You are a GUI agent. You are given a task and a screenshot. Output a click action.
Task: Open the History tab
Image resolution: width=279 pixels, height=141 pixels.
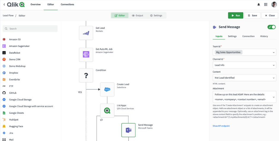coord(264,36)
